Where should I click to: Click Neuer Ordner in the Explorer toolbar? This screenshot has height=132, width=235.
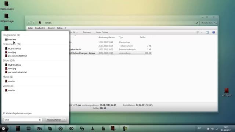click(x=102, y=32)
